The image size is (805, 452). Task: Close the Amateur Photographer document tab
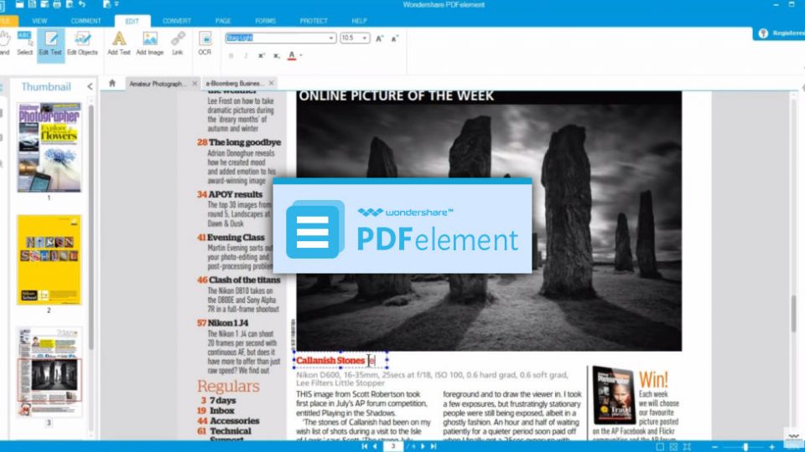pyautogui.click(x=195, y=84)
